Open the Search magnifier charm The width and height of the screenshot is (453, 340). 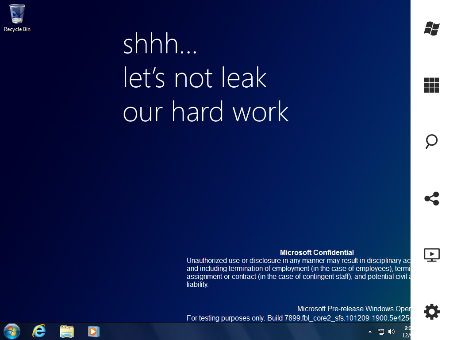tap(432, 141)
